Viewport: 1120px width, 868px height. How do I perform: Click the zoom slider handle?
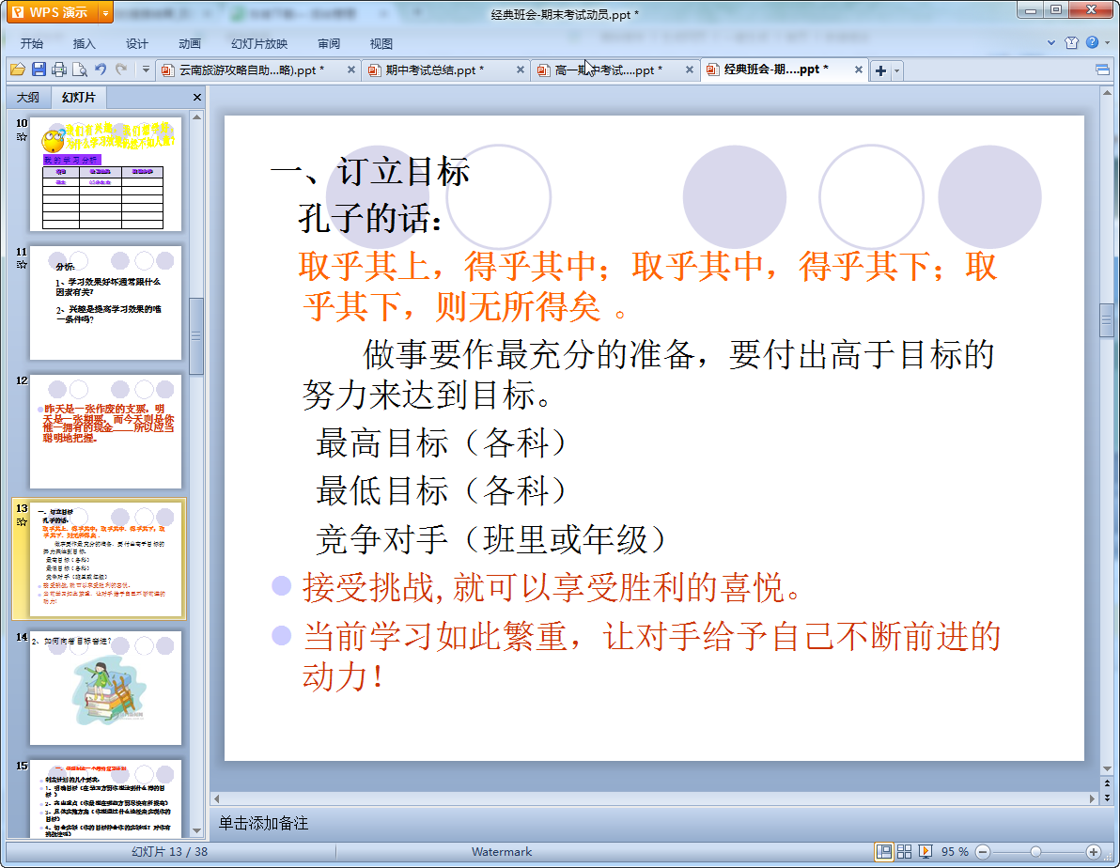click(1035, 852)
